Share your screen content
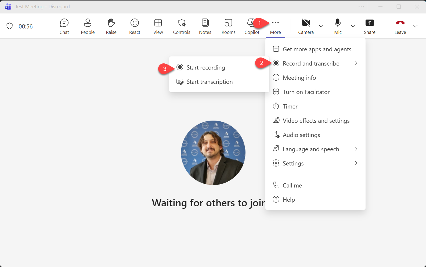The image size is (426, 267). pyautogui.click(x=370, y=26)
